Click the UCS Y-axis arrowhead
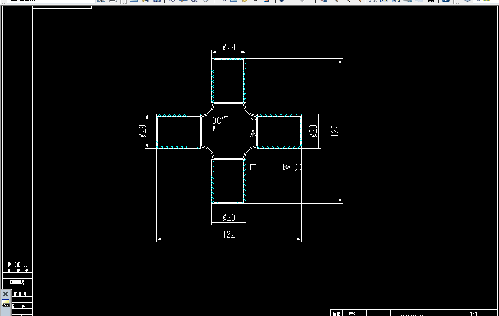499x316 pixels. 253,134
